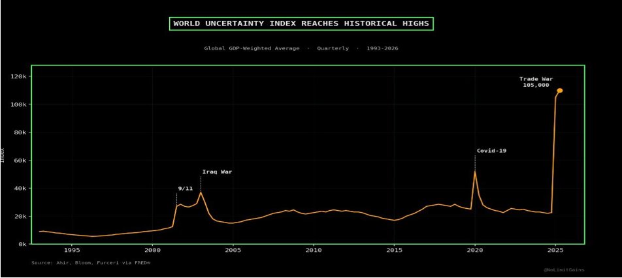Click the '80k' y-axis tick label
622x278 pixels.
pos(20,132)
